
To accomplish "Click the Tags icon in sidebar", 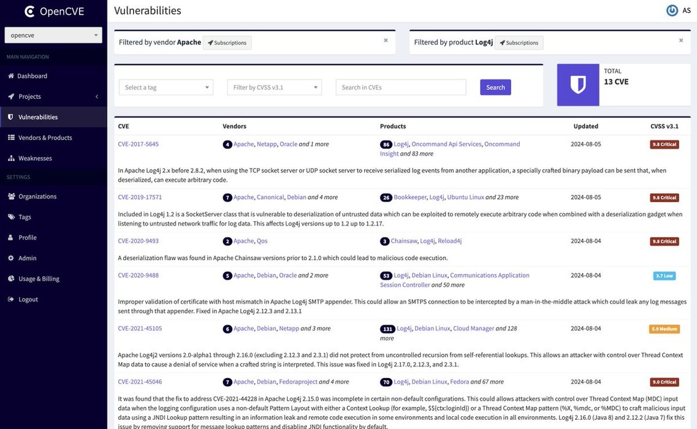I will [x=11, y=217].
